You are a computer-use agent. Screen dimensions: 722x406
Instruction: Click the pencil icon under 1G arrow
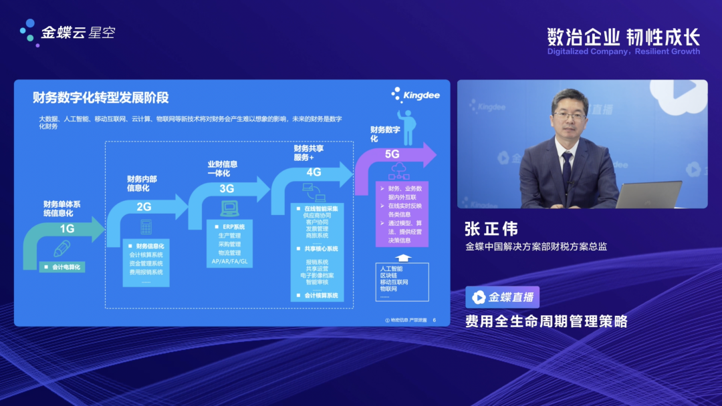coord(62,249)
